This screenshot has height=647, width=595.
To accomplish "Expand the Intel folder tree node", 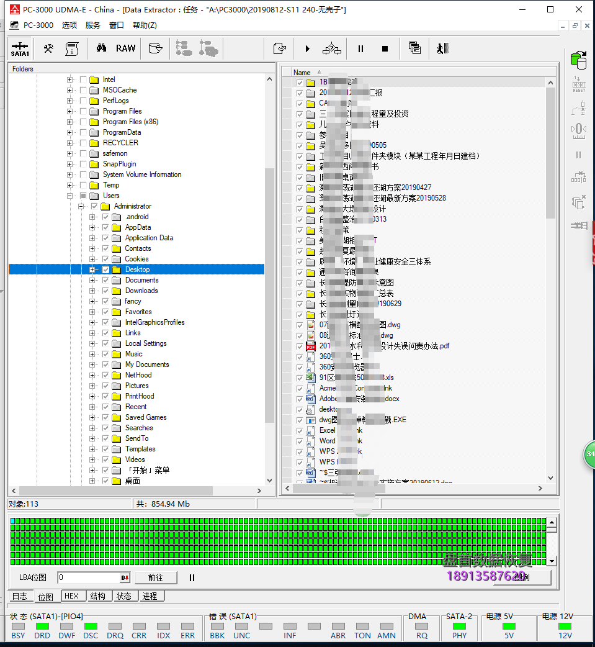I will [x=69, y=79].
